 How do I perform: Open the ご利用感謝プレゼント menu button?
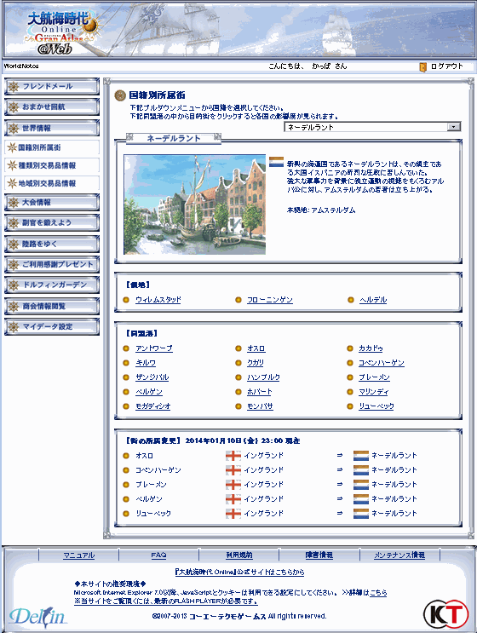pos(52,264)
